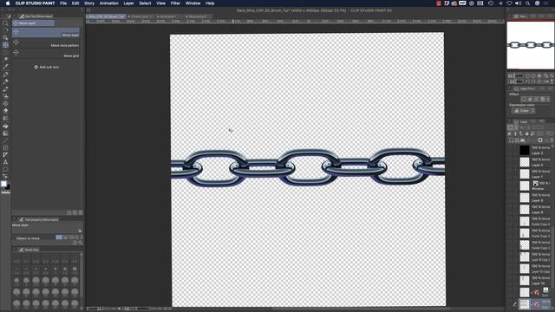Select the sub drawing color swatch

pos(8,187)
